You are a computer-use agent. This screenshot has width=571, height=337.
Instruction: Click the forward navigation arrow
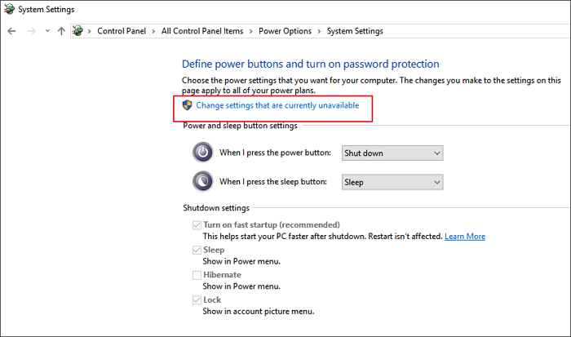point(29,31)
